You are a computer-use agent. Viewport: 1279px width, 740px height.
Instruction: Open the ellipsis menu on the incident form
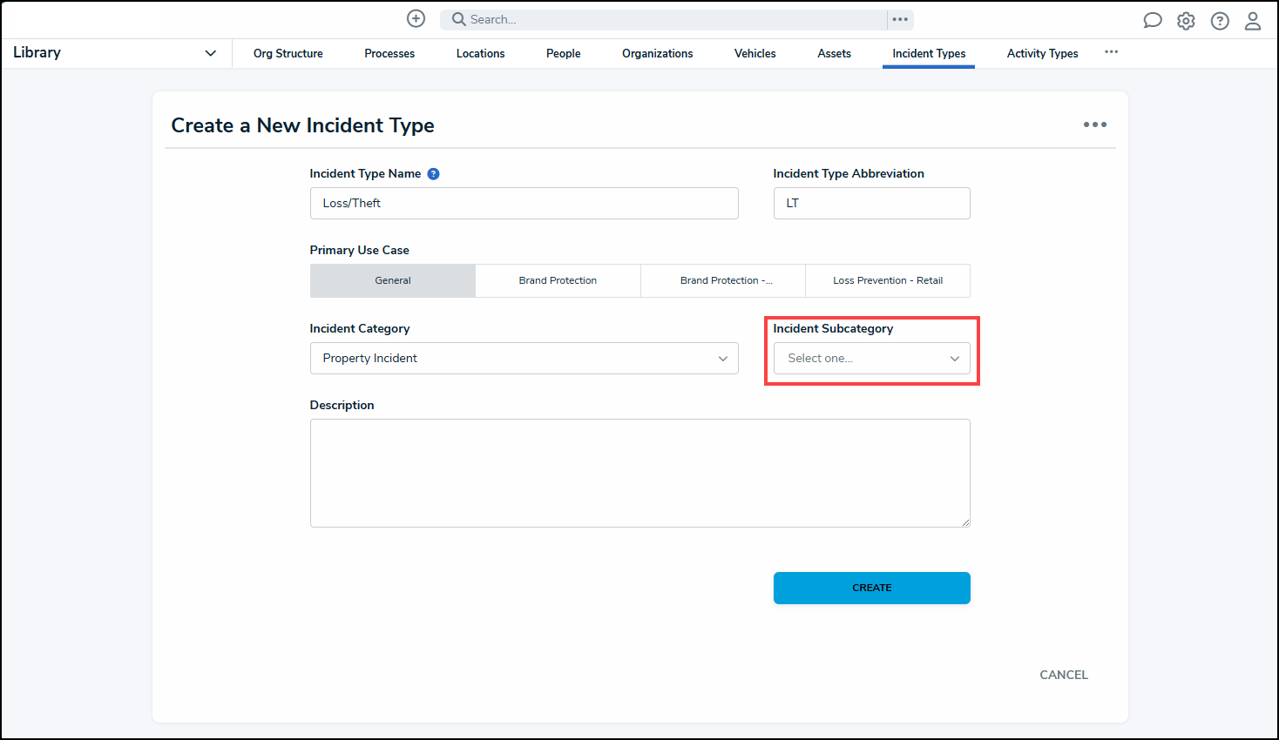[x=1094, y=124]
